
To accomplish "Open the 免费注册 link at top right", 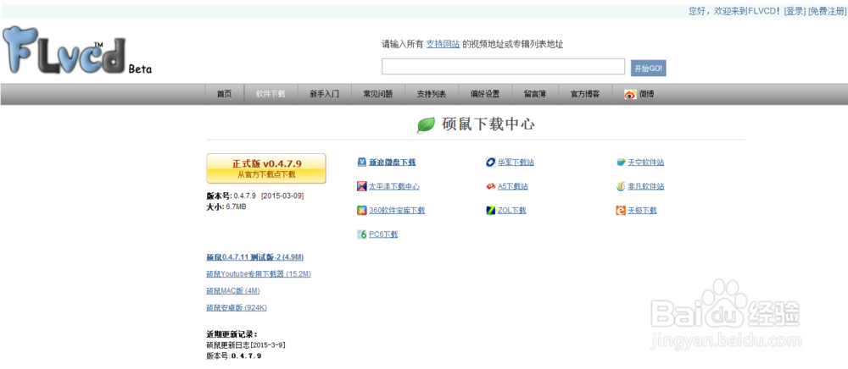I will [828, 11].
